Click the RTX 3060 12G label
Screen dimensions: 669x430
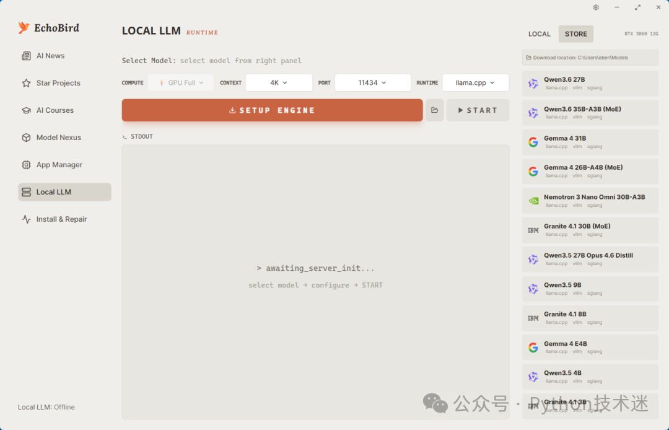641,33
